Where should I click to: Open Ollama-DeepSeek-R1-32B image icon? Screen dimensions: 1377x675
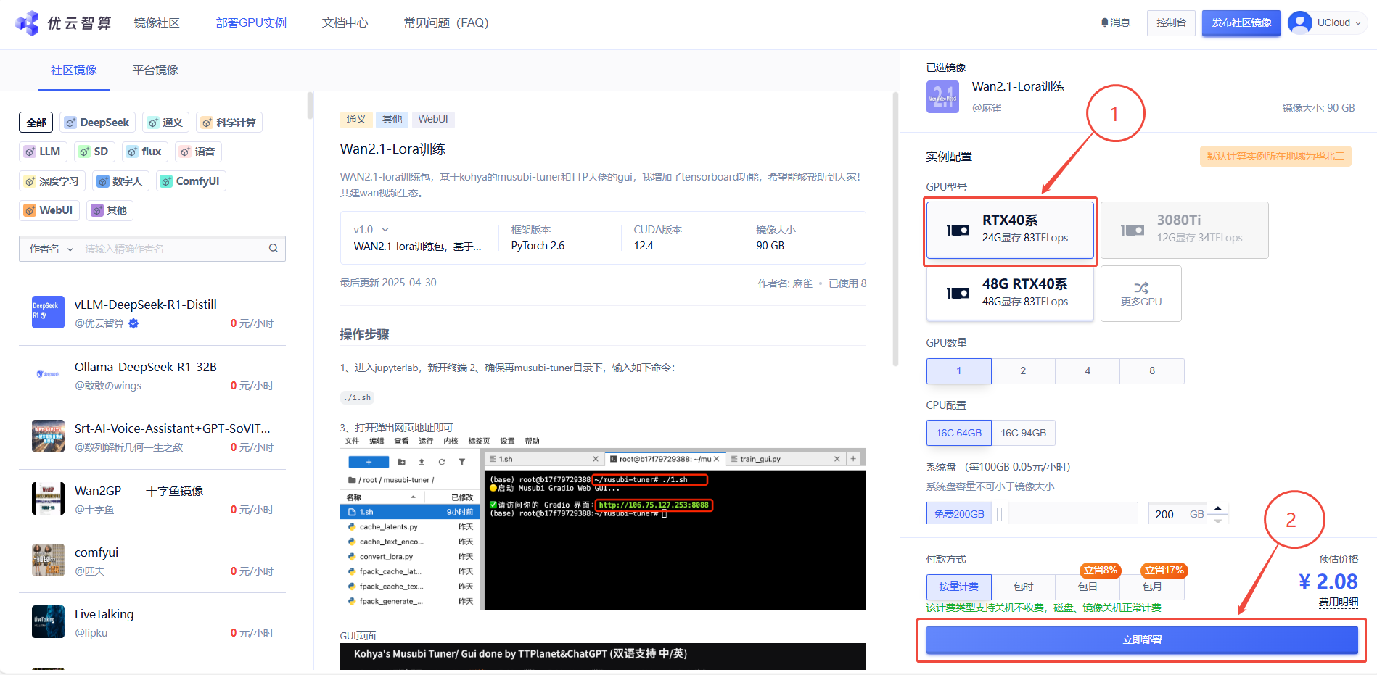[48, 374]
